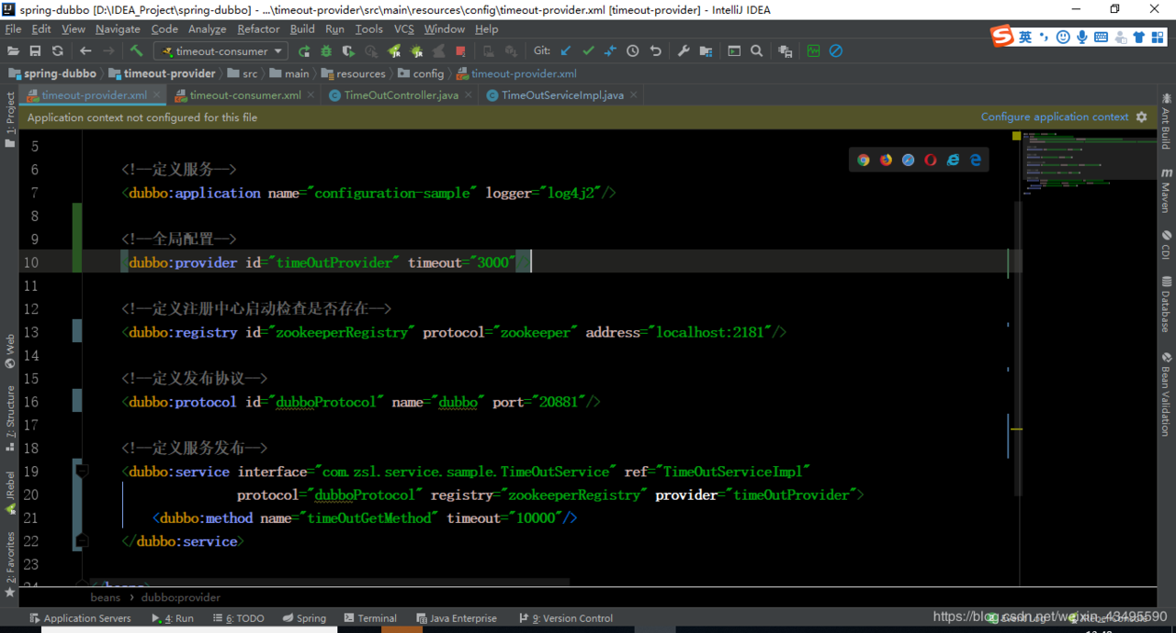The width and height of the screenshot is (1176, 633).
Task: Toggle the Ant Build tool window
Action: click(x=1166, y=121)
